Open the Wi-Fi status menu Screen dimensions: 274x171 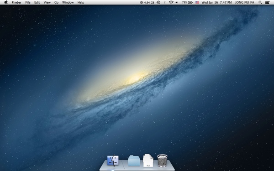(171, 2)
